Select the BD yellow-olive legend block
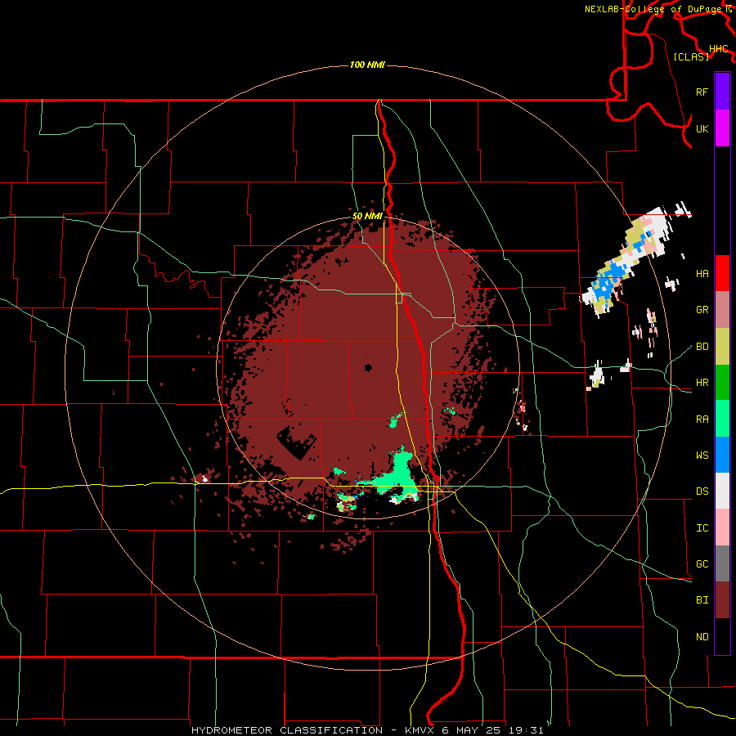736x736 pixels. tap(722, 347)
